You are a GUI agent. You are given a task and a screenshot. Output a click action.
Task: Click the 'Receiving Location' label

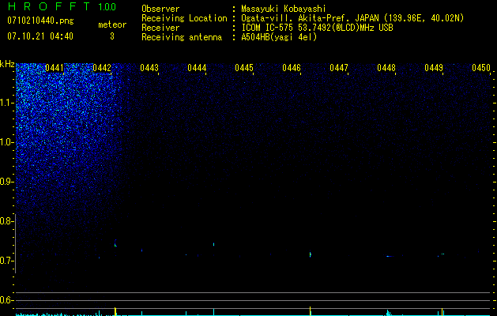184,18
